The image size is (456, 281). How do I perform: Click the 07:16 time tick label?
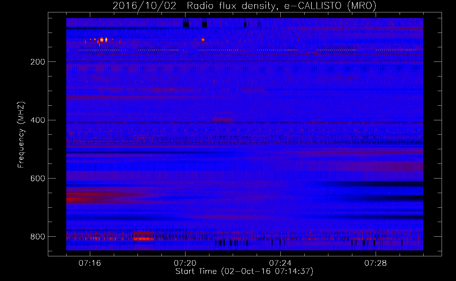(90, 263)
